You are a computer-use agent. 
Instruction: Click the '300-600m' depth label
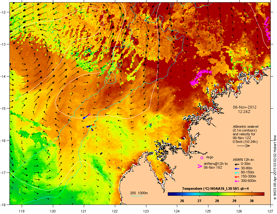tap(248, 181)
